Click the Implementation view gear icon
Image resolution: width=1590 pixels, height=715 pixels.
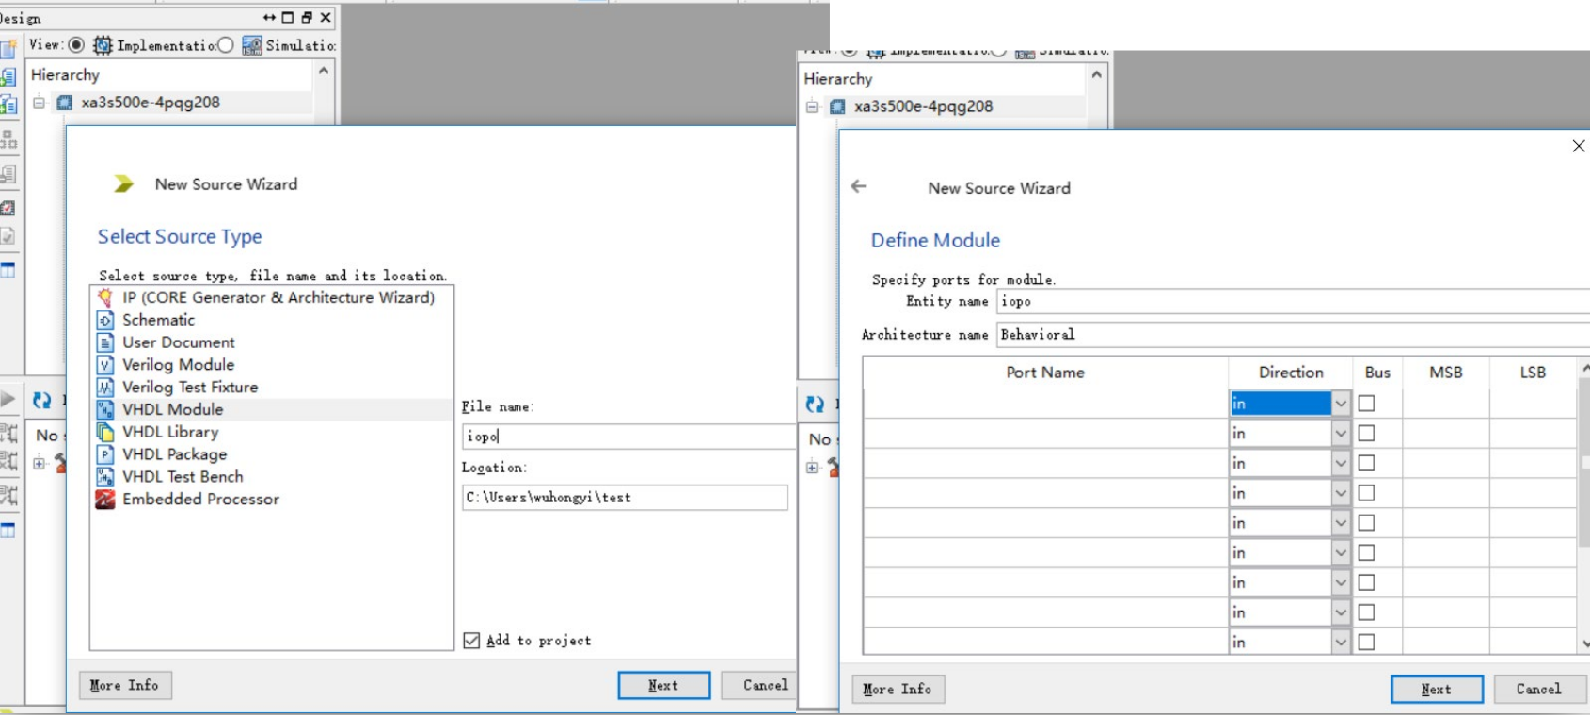coord(103,45)
